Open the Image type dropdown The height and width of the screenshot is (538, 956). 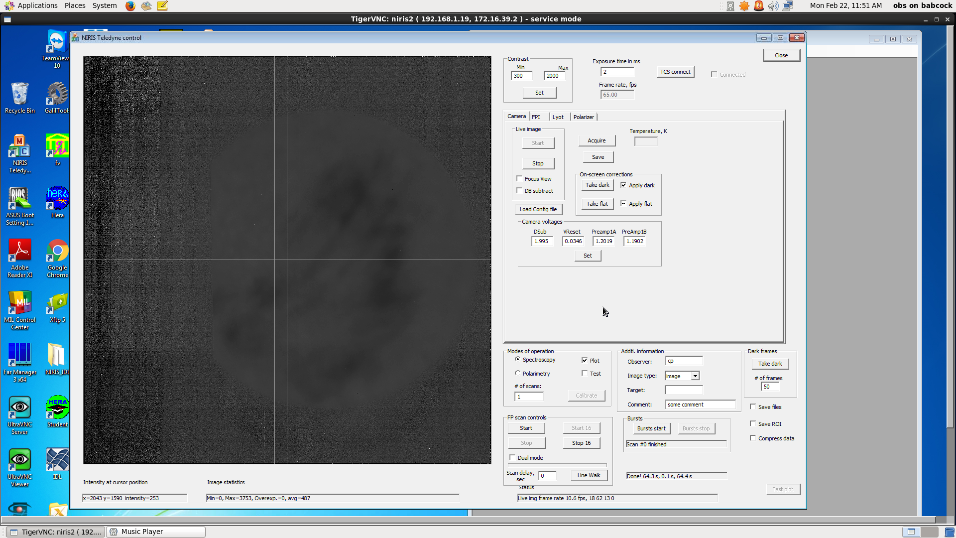pyautogui.click(x=695, y=376)
